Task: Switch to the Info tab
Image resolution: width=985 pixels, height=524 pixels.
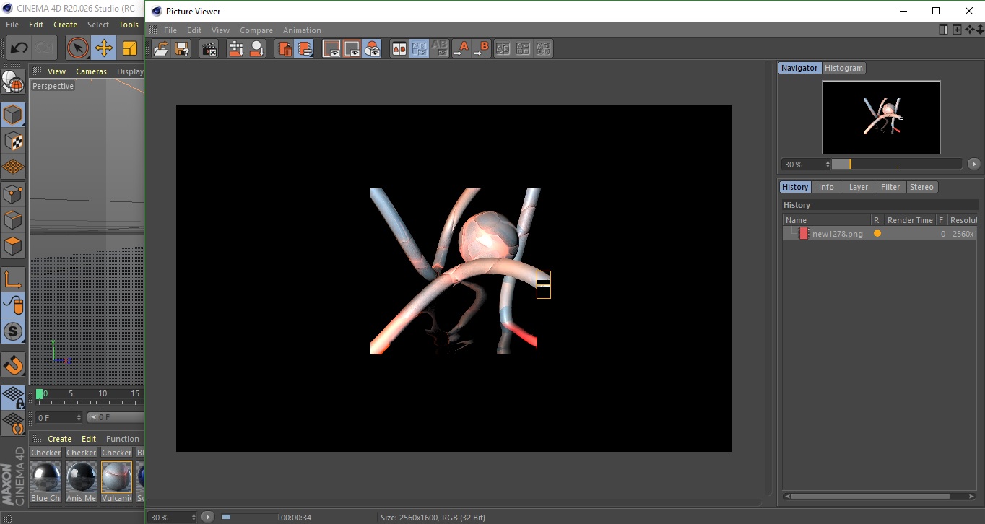Action: pyautogui.click(x=826, y=187)
